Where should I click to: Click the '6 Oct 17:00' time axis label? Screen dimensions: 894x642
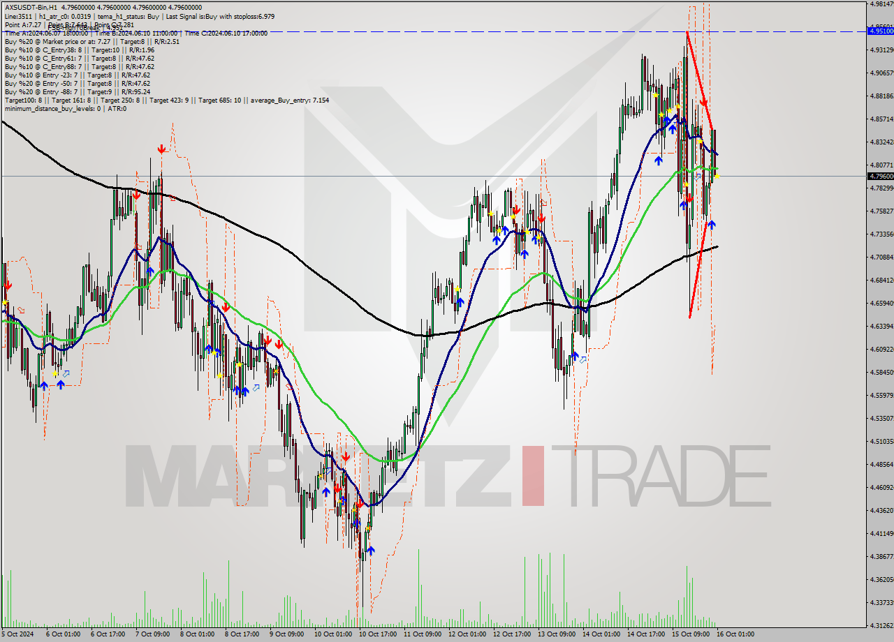(107, 634)
